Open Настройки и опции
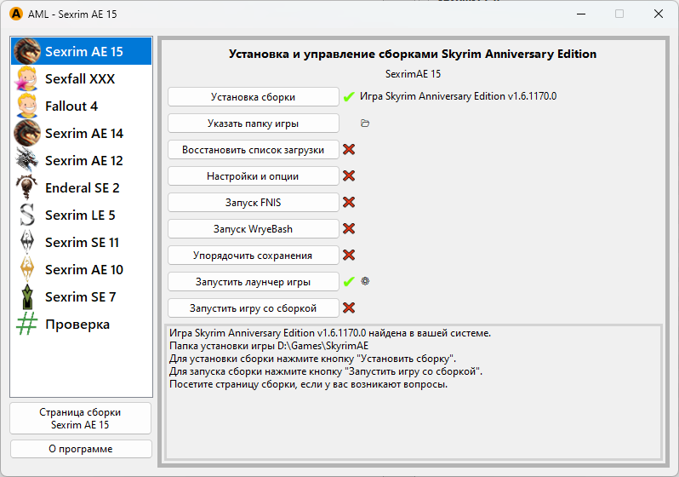 click(253, 176)
